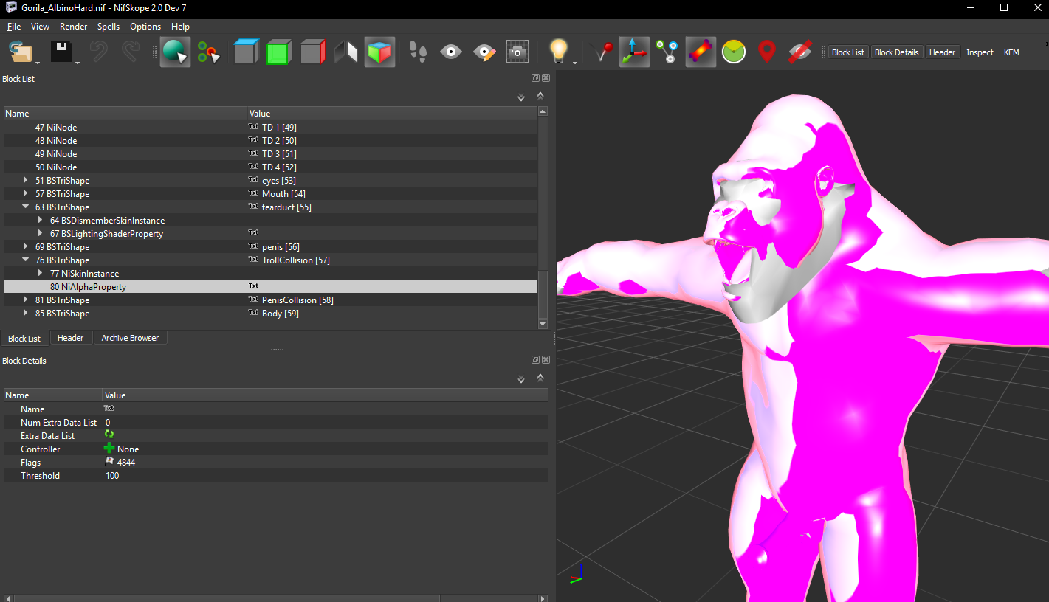The width and height of the screenshot is (1049, 602).
Task: Select the Select Vertex tool
Action: click(x=209, y=52)
